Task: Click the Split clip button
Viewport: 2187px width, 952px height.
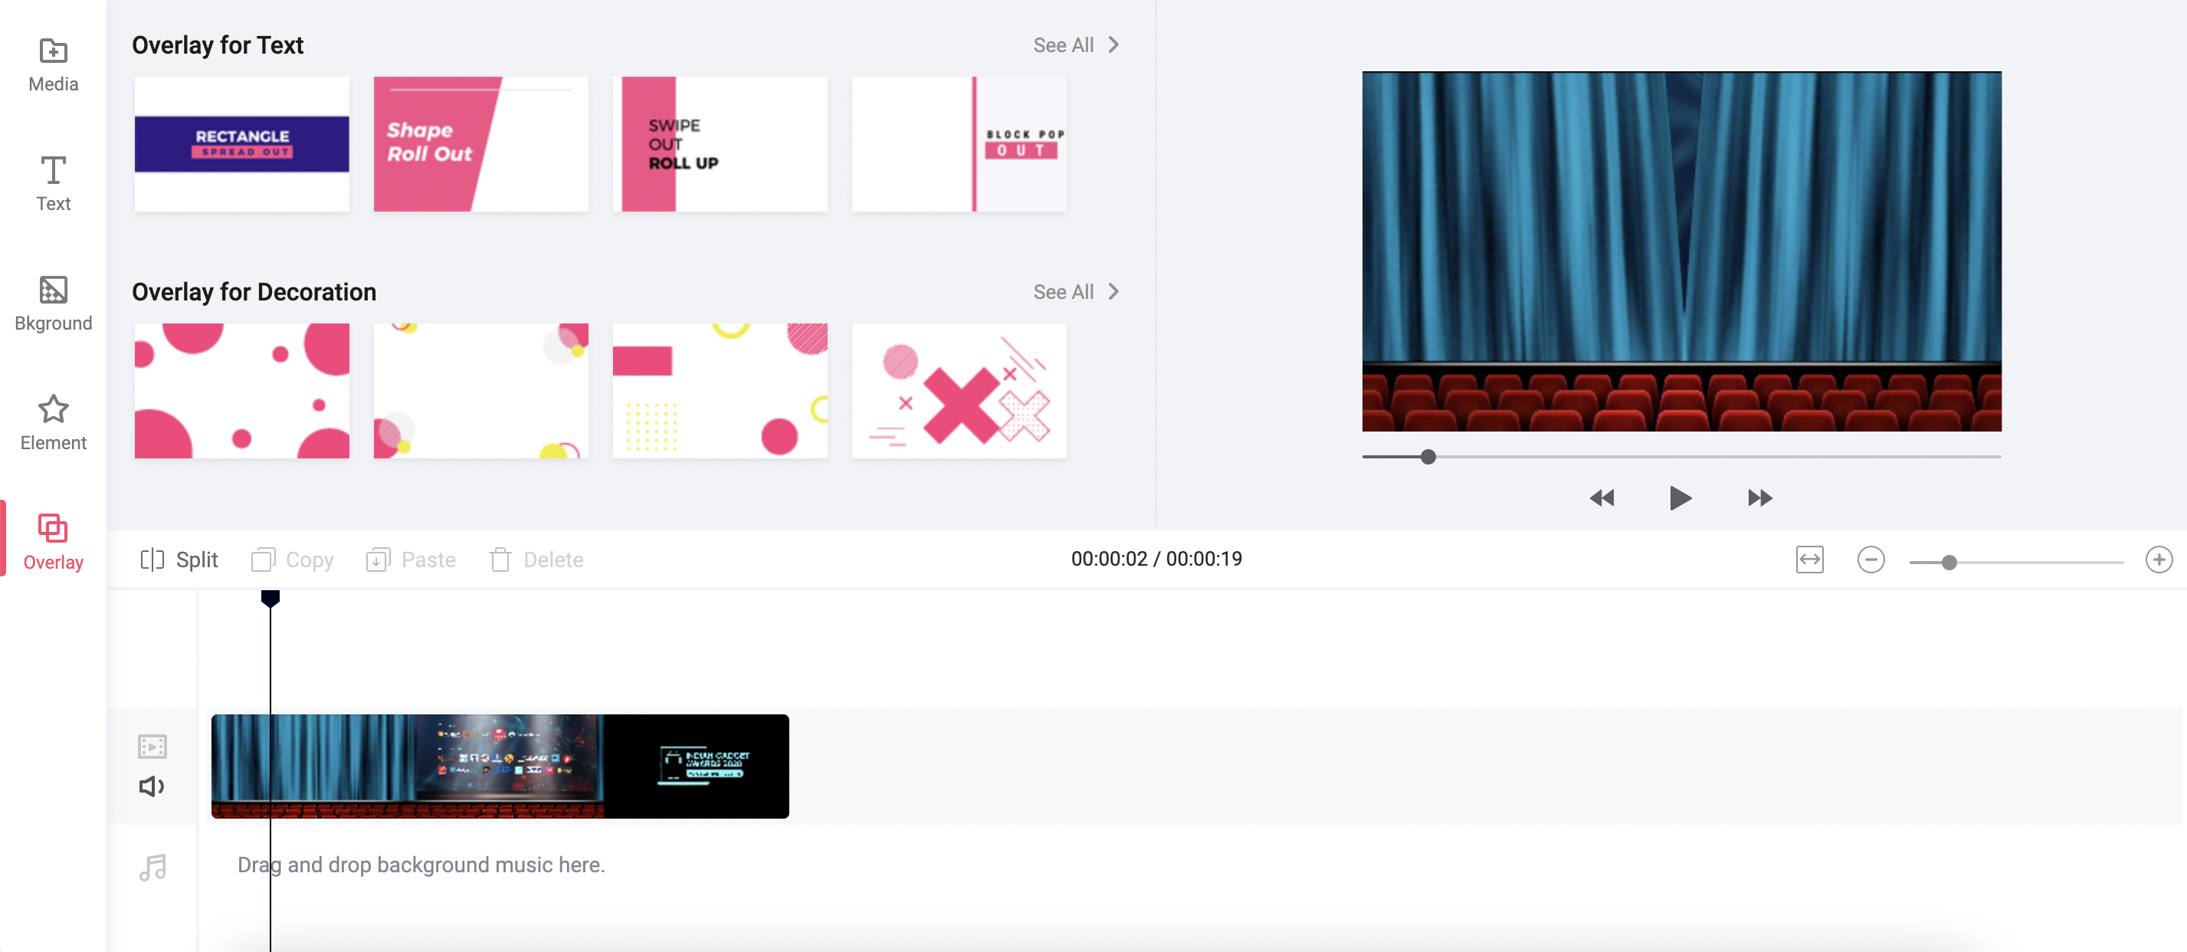Action: click(177, 558)
